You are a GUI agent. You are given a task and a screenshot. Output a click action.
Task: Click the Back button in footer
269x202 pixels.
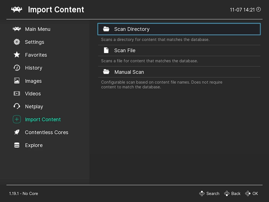click(x=232, y=193)
